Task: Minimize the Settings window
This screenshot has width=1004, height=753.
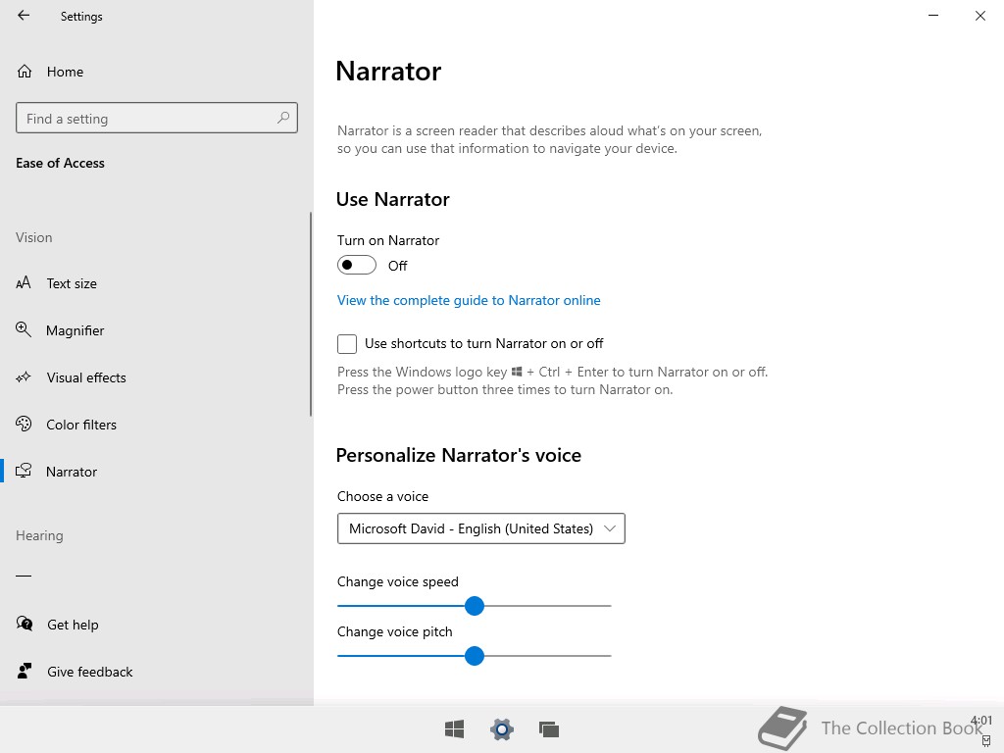Action: pyautogui.click(x=933, y=16)
